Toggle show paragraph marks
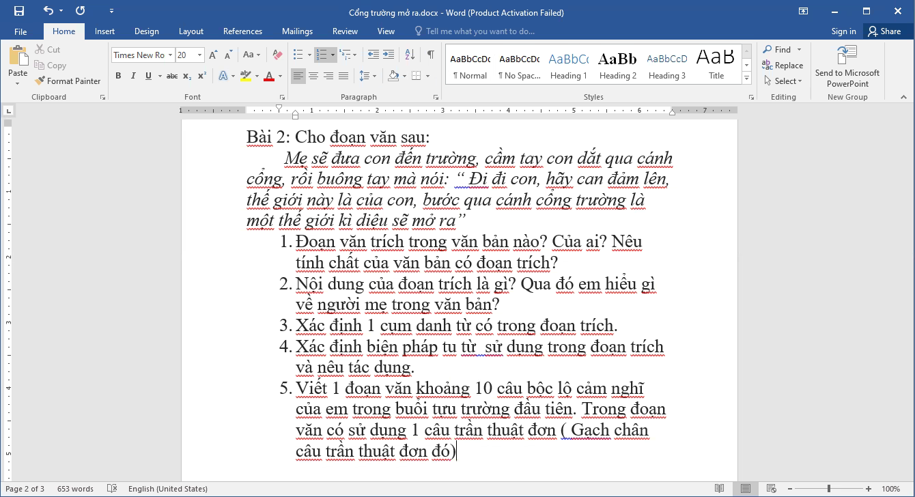 (x=430, y=55)
